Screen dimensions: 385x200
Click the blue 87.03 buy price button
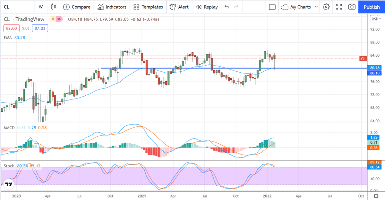tap(39, 28)
